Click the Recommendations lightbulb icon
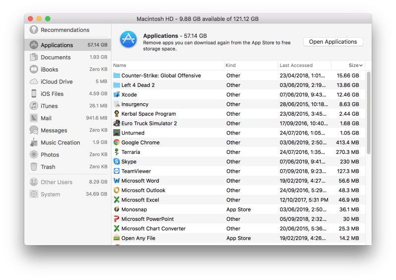This screenshot has width=396, height=280. pos(34,30)
